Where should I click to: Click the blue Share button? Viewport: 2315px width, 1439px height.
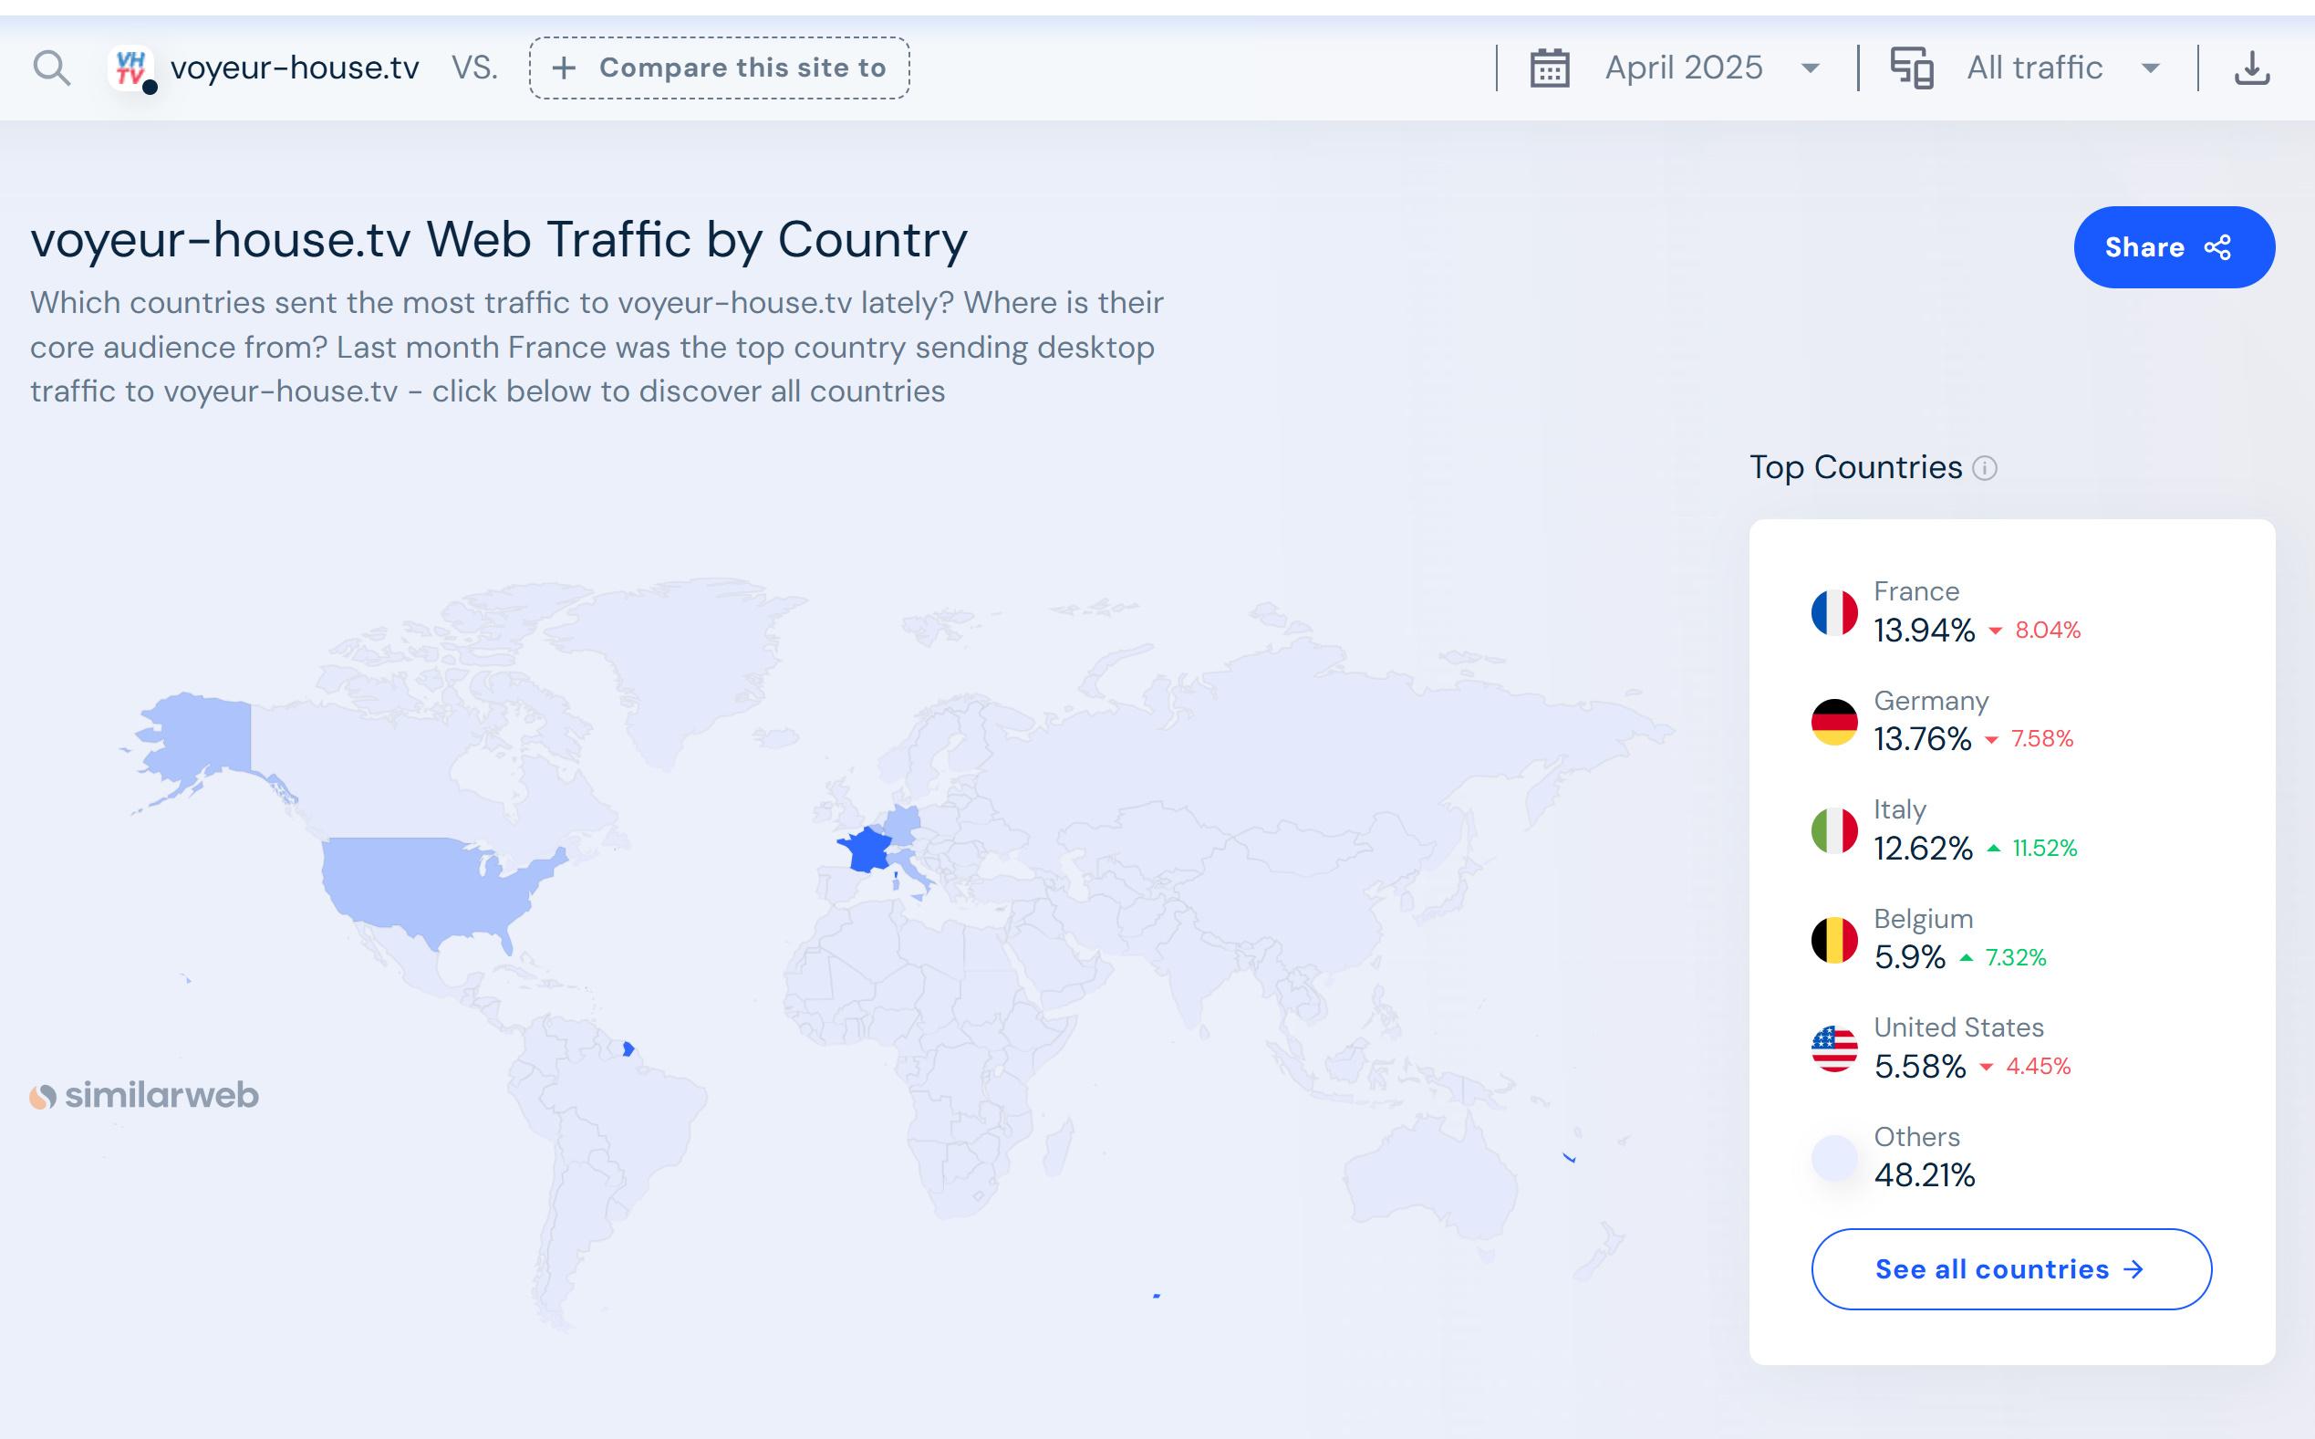(x=2174, y=247)
